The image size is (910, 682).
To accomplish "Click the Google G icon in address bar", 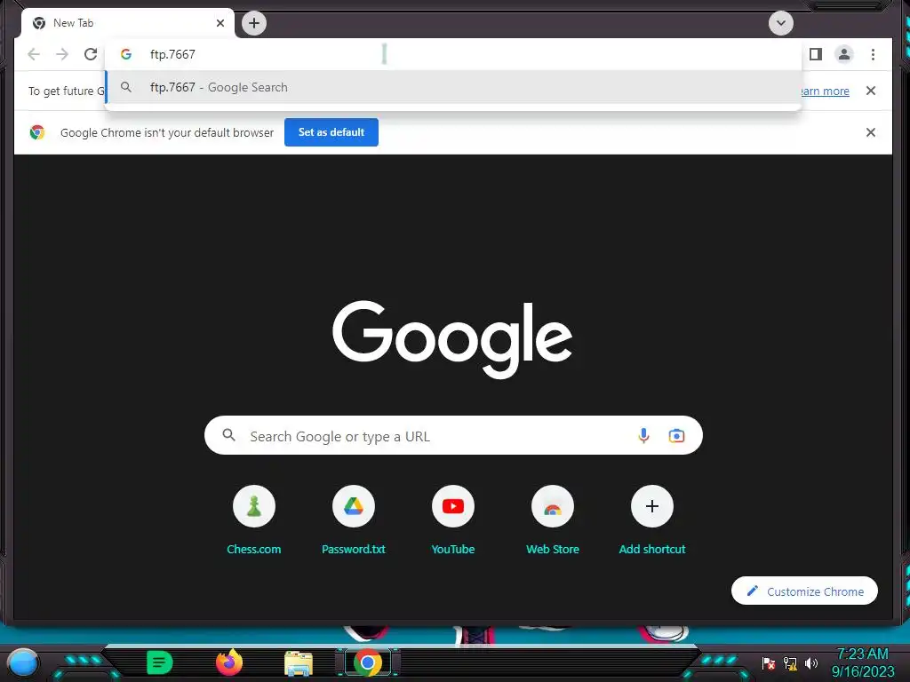I will 126,54.
